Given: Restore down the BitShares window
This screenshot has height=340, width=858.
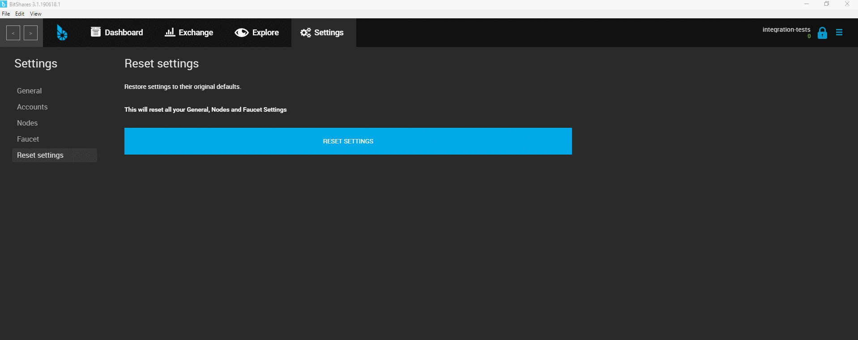Looking at the screenshot, I should click(827, 4).
